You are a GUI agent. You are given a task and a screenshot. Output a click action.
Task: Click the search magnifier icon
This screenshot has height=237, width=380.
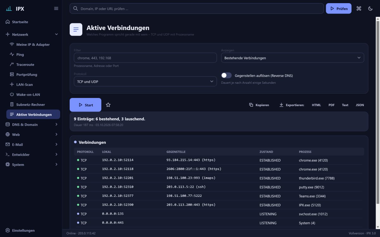point(76,9)
